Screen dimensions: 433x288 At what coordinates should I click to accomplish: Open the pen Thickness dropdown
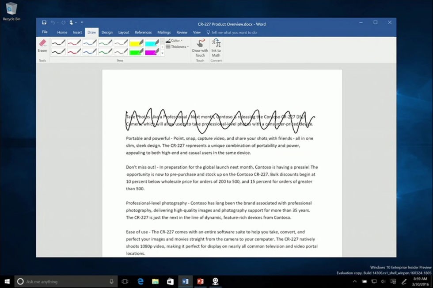(x=177, y=47)
